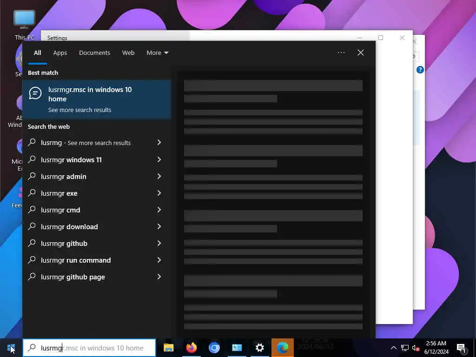476x357 pixels.
Task: Click the Best match section heading
Action: (43, 73)
